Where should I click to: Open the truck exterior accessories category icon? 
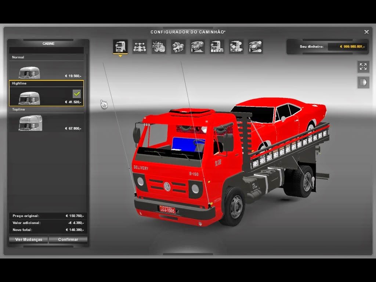236,47
